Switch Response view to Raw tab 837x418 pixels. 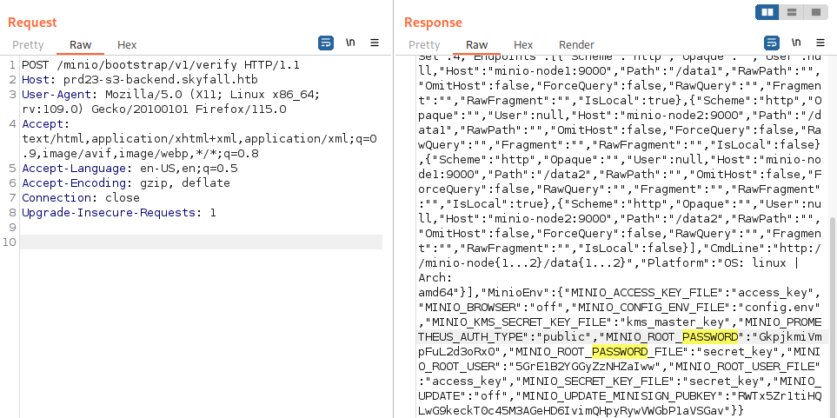(x=476, y=45)
